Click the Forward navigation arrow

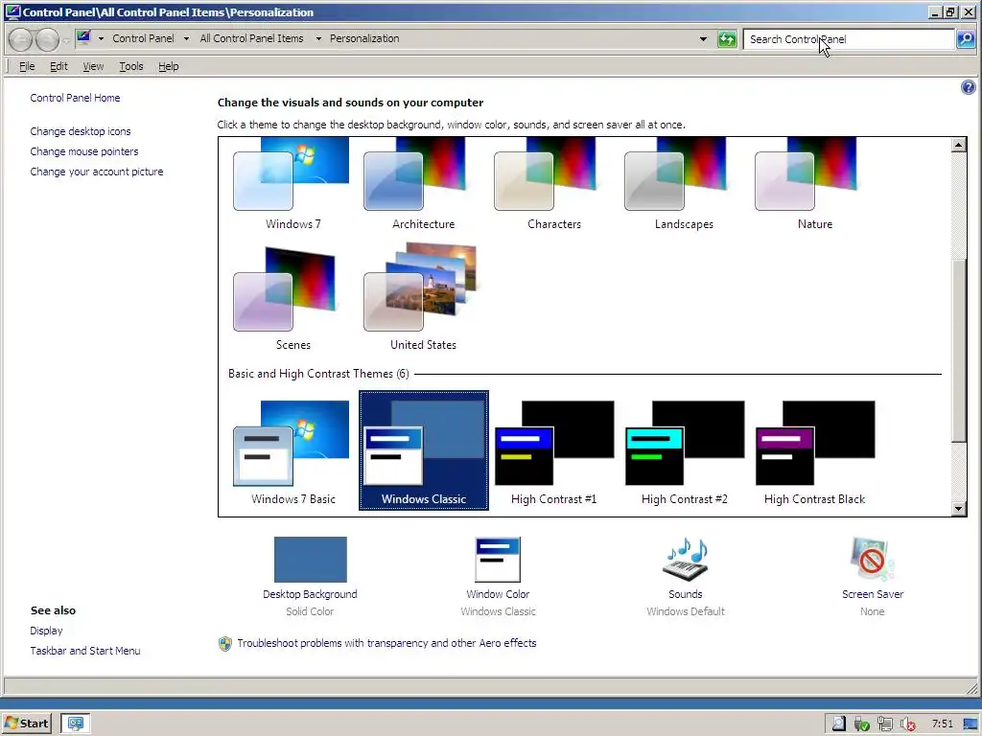[x=47, y=39]
